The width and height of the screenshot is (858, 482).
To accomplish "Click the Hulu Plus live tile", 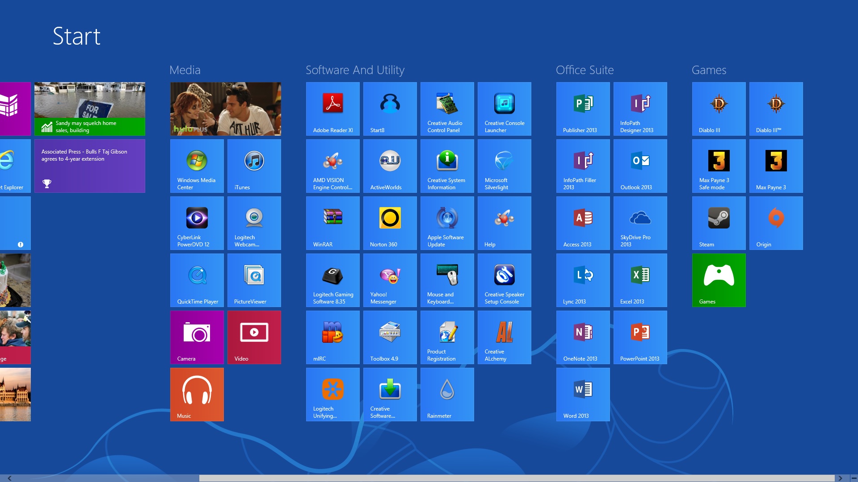I will click(x=225, y=108).
